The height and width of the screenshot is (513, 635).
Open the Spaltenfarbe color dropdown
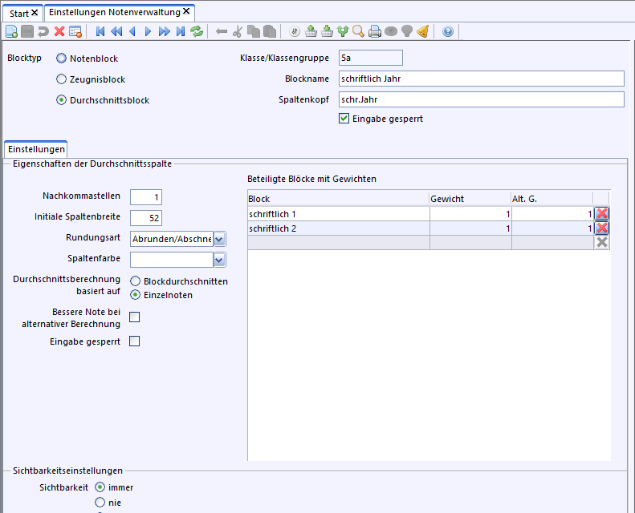click(x=219, y=259)
